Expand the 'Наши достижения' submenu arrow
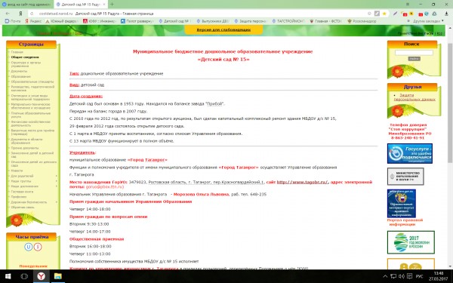Image resolution: width=453 pixels, height=283 pixels. (x=57, y=186)
